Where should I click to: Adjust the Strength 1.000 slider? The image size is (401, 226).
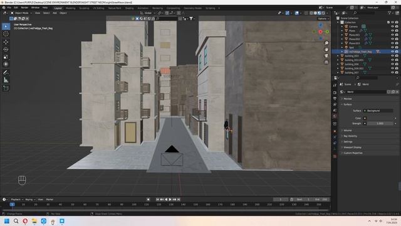click(x=380, y=124)
